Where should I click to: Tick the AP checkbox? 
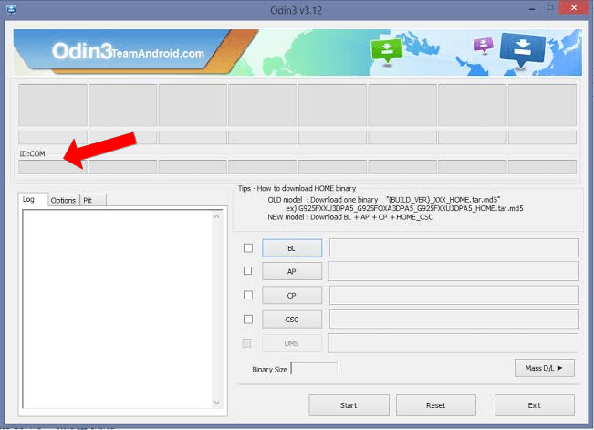(x=248, y=272)
